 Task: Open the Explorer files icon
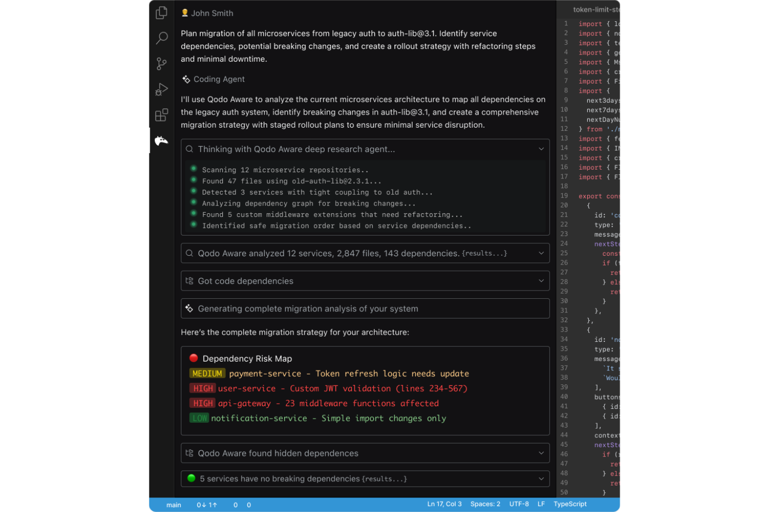[x=162, y=12]
